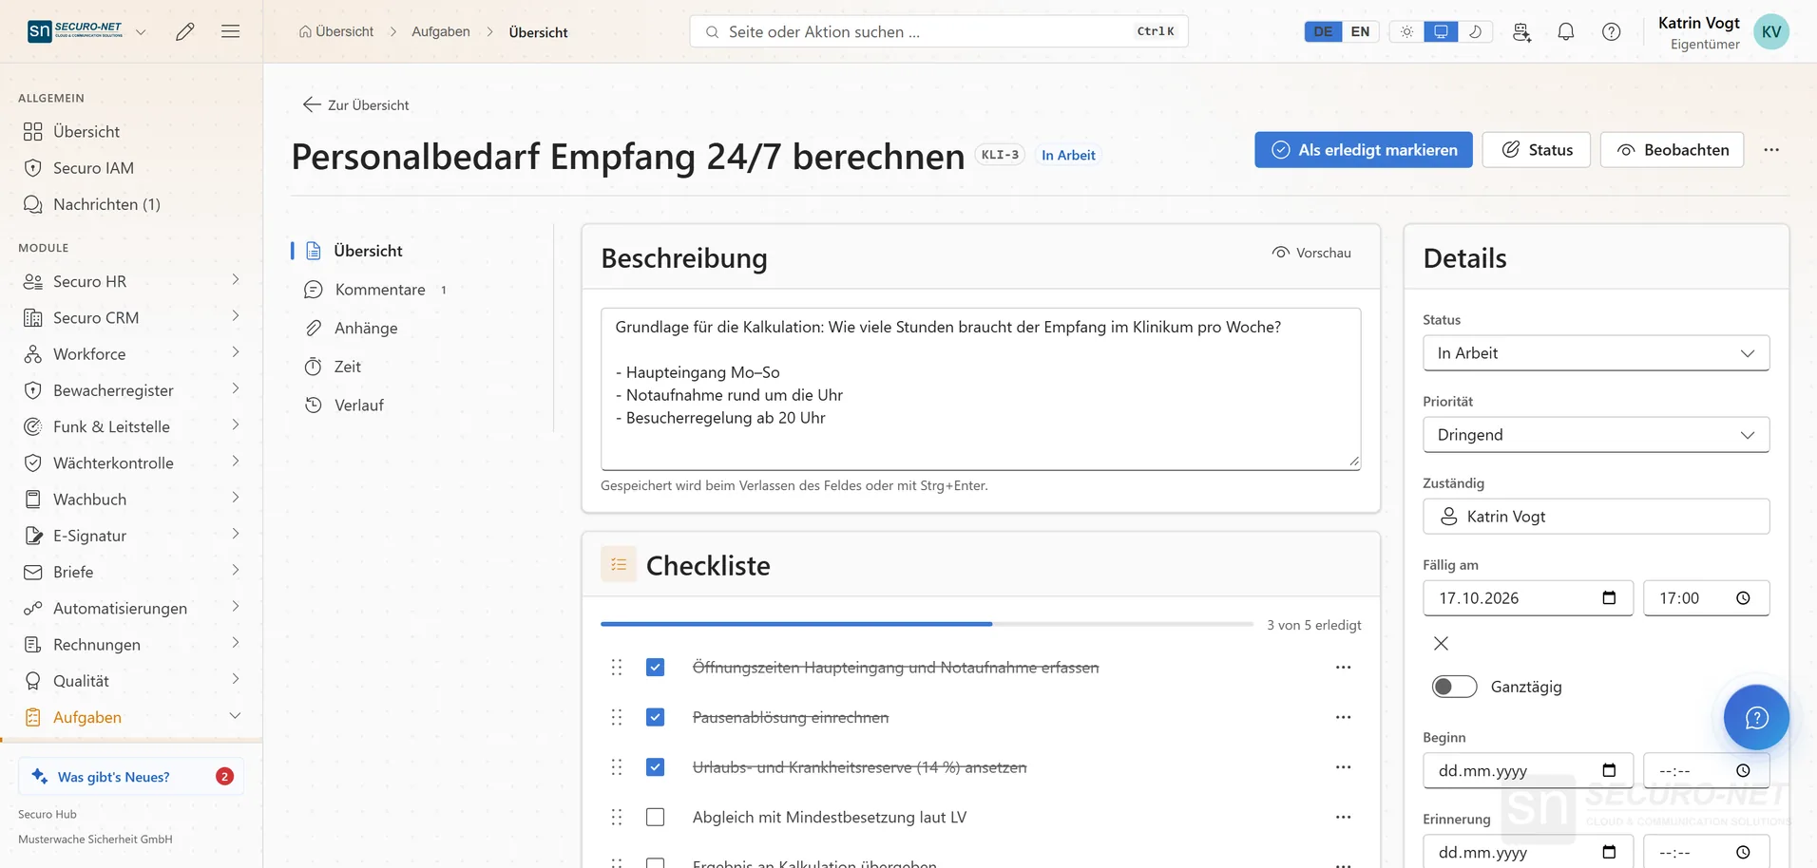Open the Status dropdown showing In Arbeit
Screen dimensions: 1817x868
click(1596, 353)
